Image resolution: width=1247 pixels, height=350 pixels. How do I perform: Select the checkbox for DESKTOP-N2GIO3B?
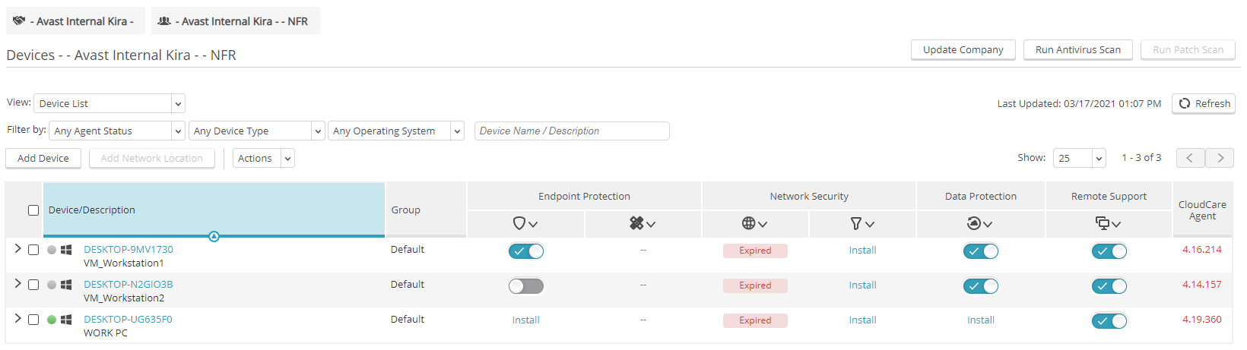pos(33,285)
